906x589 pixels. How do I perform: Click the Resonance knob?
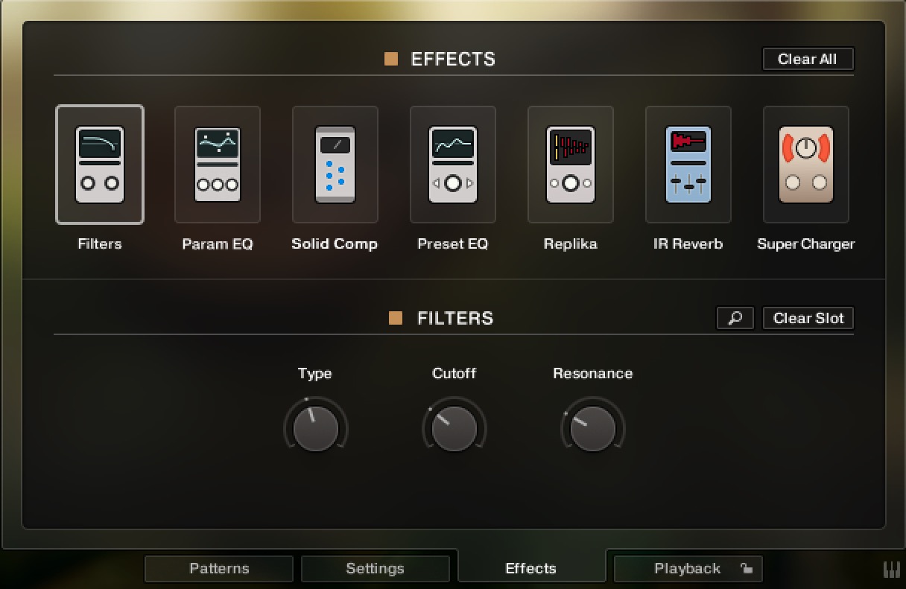tap(592, 427)
